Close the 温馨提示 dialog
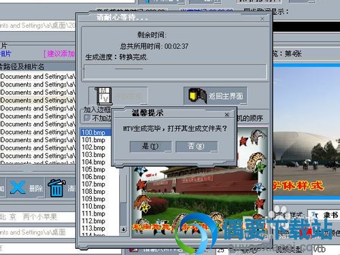The height and width of the screenshot is (255, 340). 226,114
